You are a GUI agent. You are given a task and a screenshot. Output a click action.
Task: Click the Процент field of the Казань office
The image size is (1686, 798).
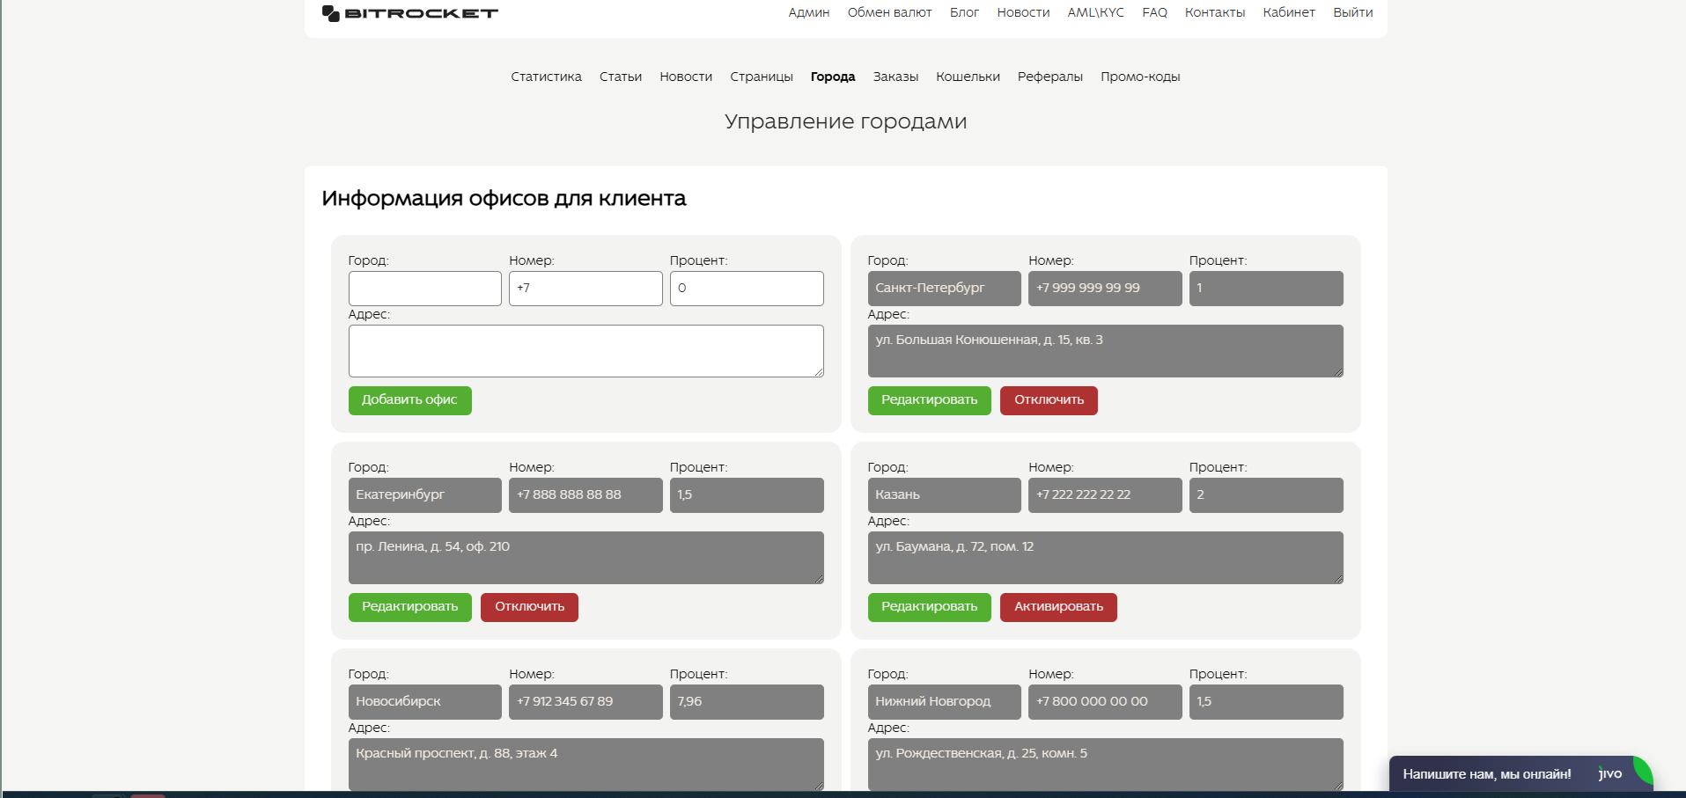tap(1266, 495)
